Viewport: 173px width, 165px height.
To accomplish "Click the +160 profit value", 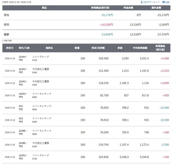I will (166, 132).
